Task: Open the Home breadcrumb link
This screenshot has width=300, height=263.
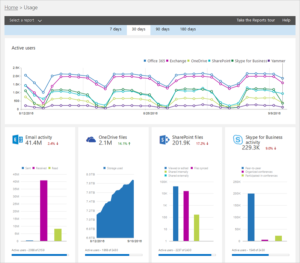Action: pos(11,7)
